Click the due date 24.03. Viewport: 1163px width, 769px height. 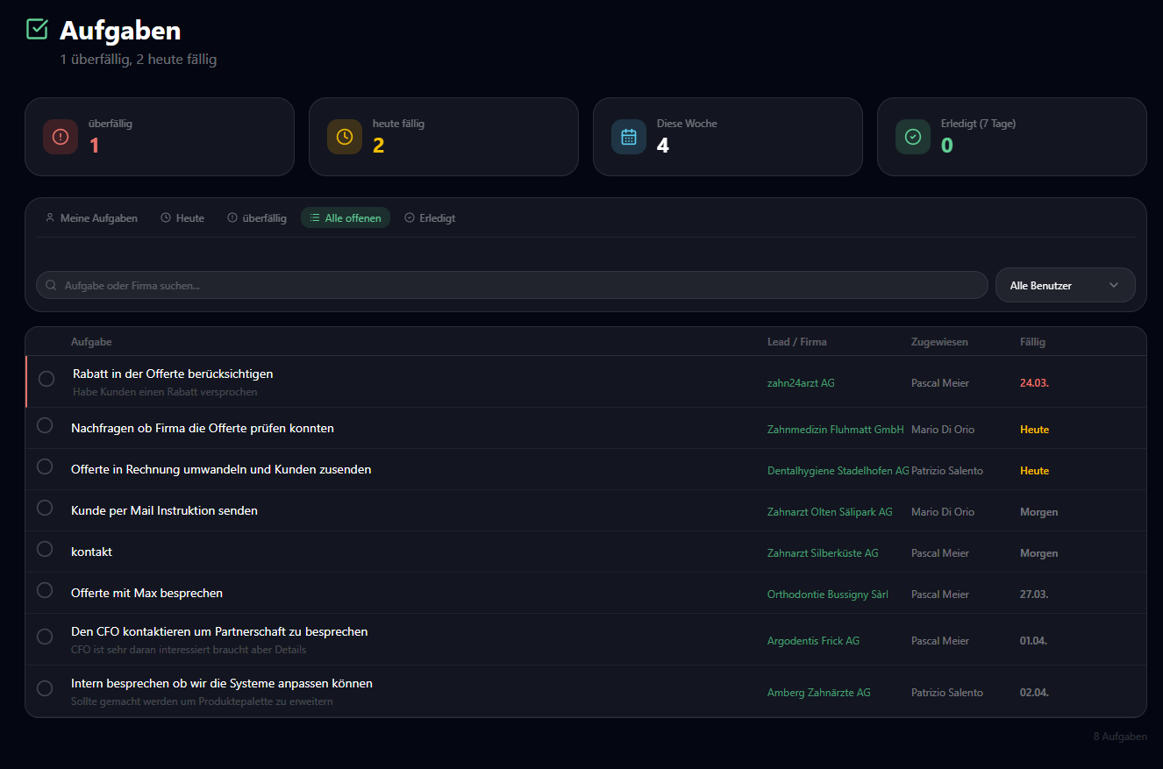point(1035,383)
